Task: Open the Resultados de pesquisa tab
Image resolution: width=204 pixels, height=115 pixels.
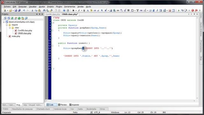Action: [22, 109]
